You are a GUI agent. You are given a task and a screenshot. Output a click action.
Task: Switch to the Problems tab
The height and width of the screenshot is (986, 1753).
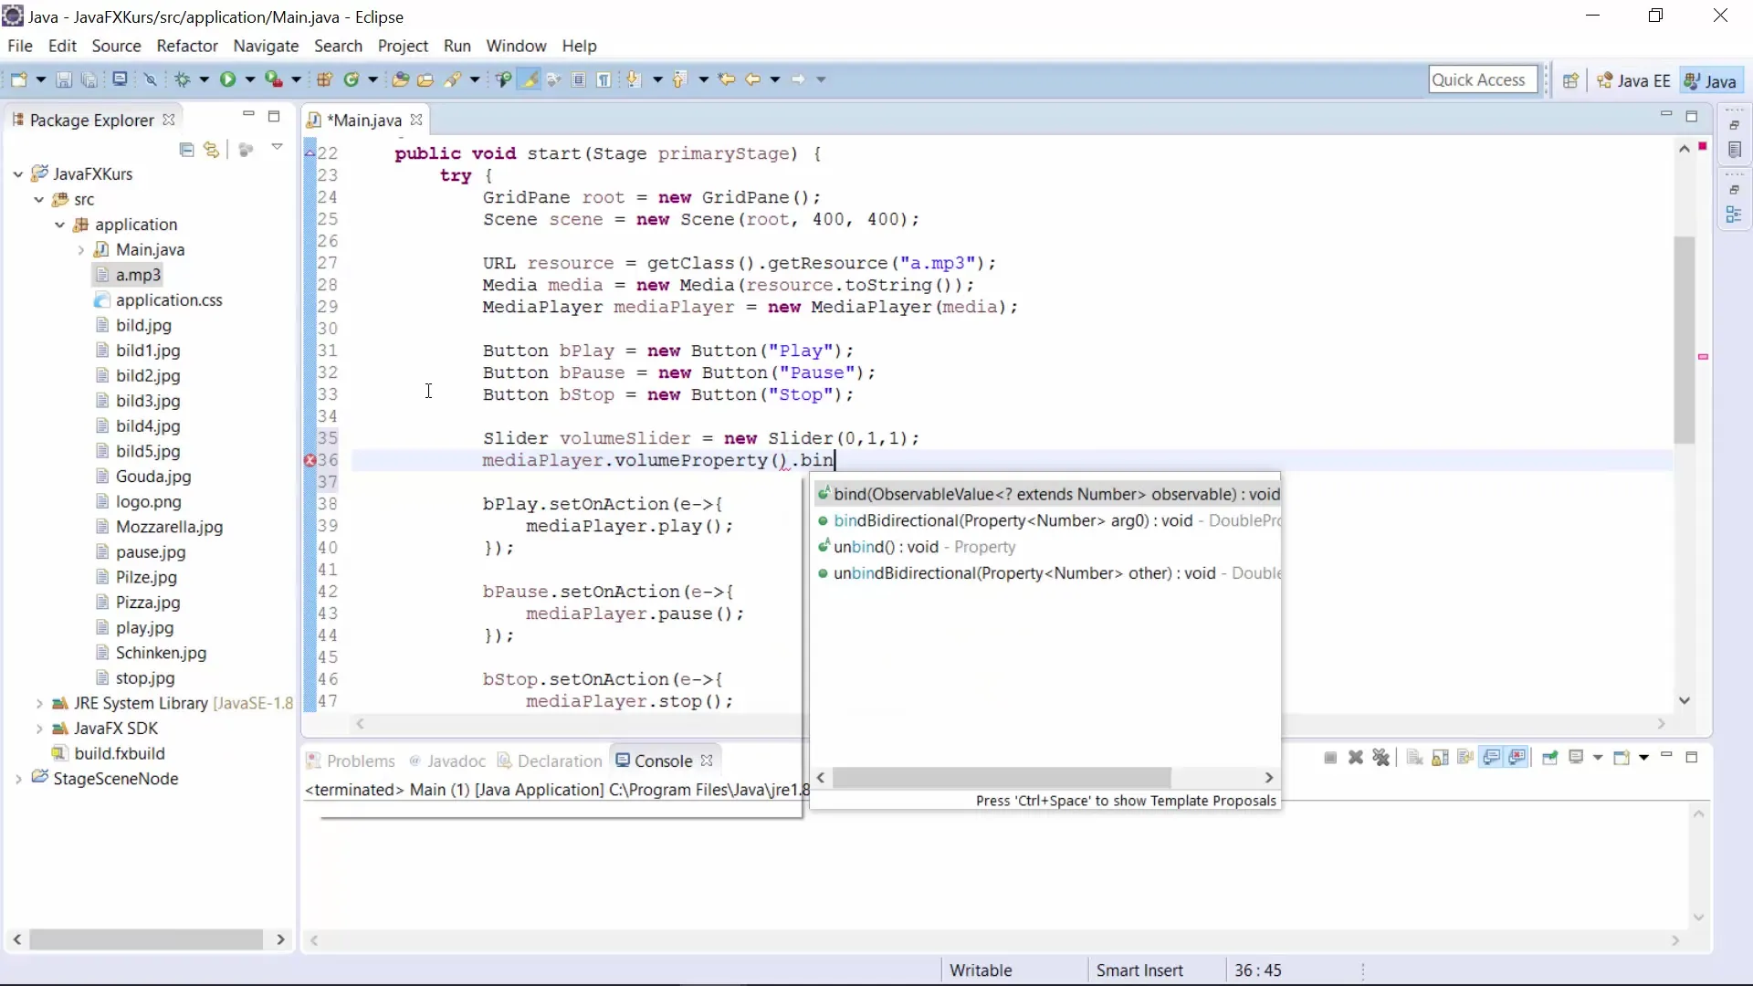352,760
